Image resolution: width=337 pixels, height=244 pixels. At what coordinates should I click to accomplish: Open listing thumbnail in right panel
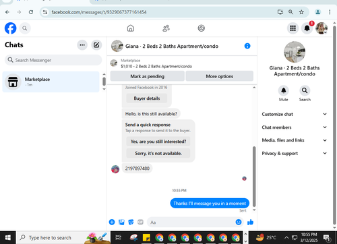[x=295, y=52]
